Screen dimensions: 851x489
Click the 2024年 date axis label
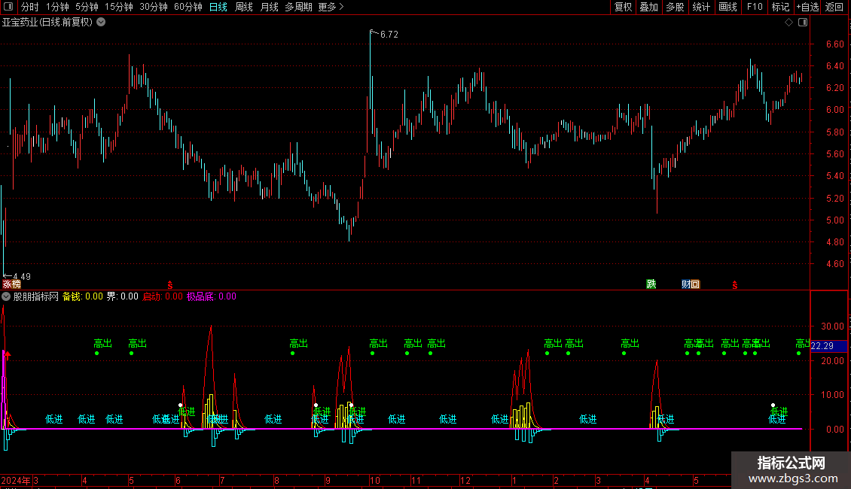tap(16, 480)
